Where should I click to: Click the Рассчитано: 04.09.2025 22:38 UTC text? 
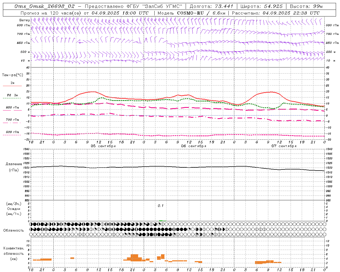[x=276, y=13]
